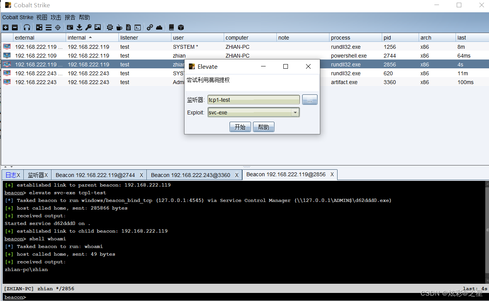Image resolution: width=489 pixels, height=301 pixels.
Task: Click the last value 100ms cell
Action: tap(472, 82)
